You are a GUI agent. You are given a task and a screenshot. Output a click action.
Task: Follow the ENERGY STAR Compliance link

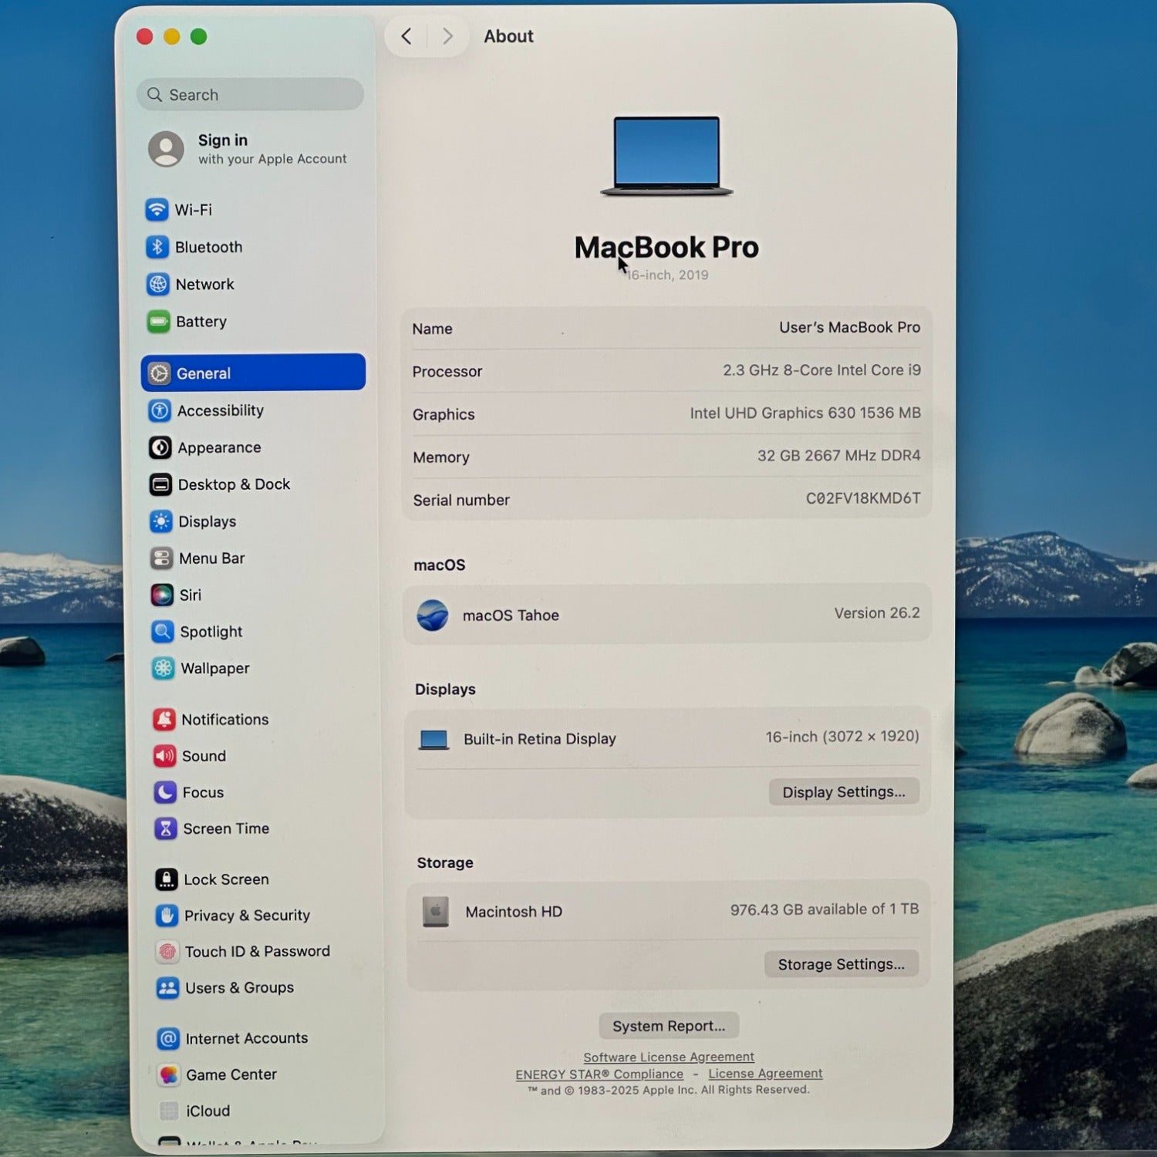coord(599,1074)
